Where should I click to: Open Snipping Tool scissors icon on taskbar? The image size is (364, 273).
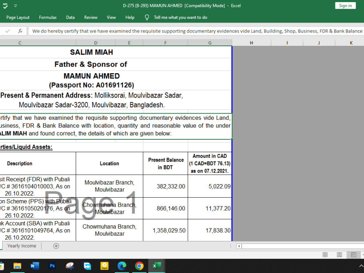pos(70,266)
